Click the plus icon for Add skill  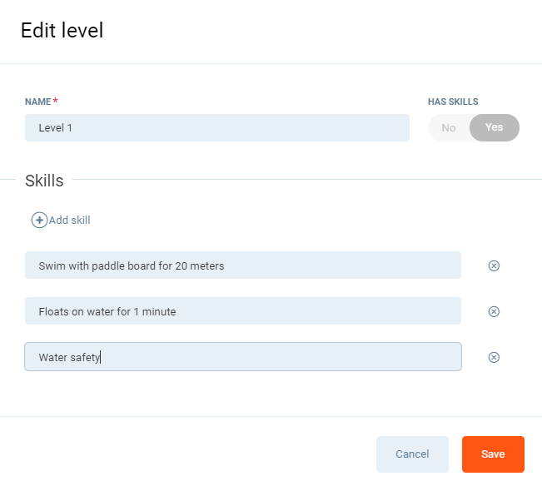click(x=39, y=221)
